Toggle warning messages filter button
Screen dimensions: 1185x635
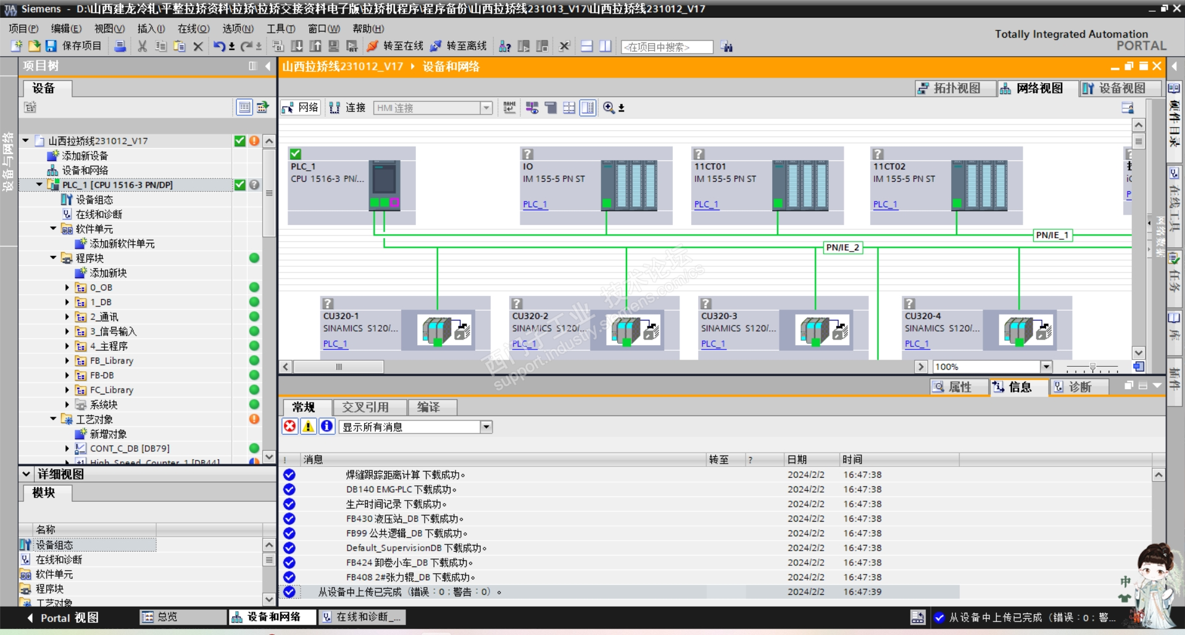(308, 427)
